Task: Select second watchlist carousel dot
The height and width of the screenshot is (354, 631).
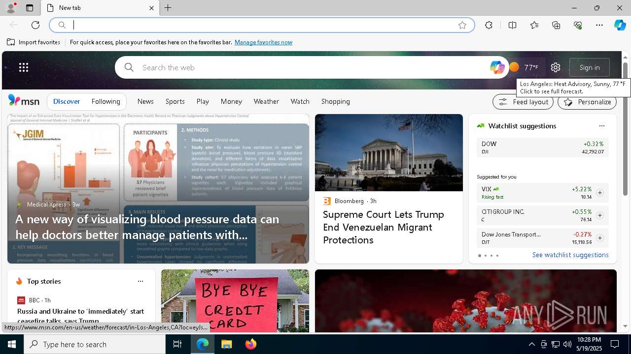Action: tap(485, 256)
